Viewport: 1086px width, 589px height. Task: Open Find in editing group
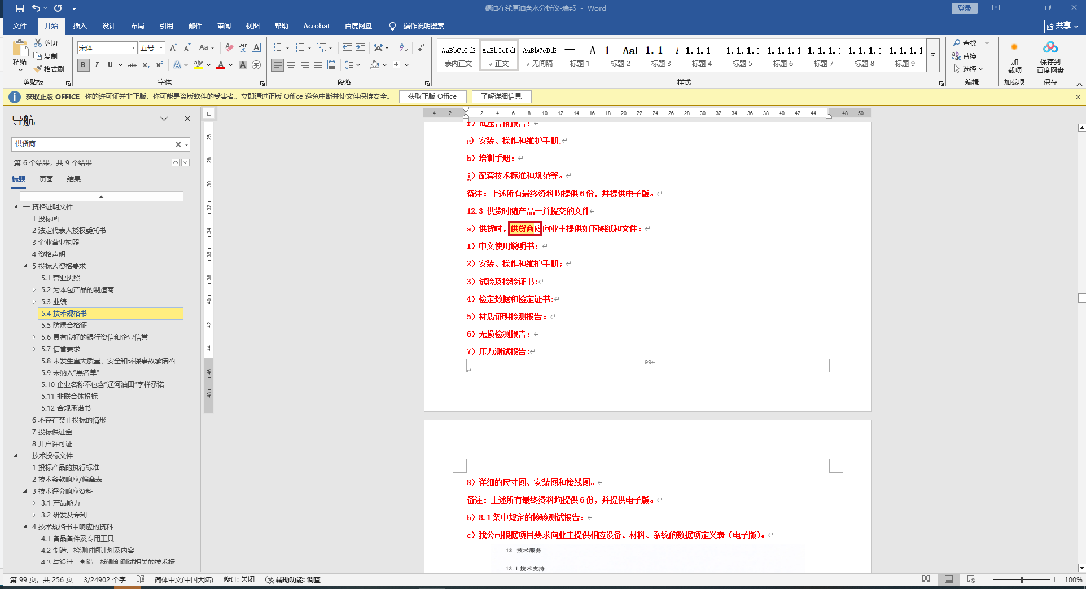point(965,43)
